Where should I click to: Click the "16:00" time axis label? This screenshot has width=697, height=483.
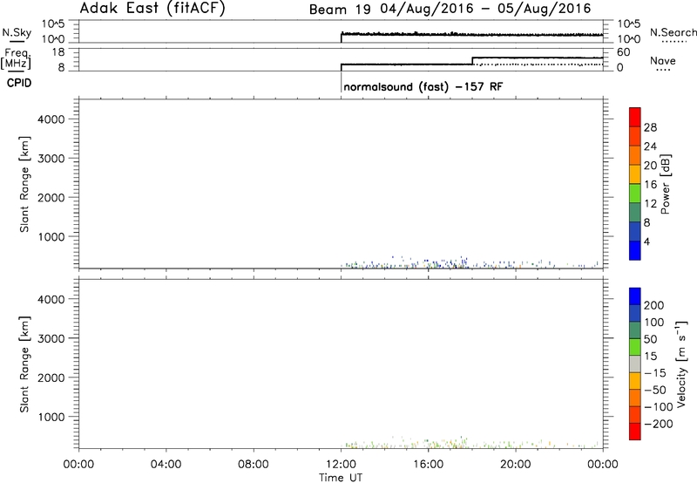click(x=428, y=465)
